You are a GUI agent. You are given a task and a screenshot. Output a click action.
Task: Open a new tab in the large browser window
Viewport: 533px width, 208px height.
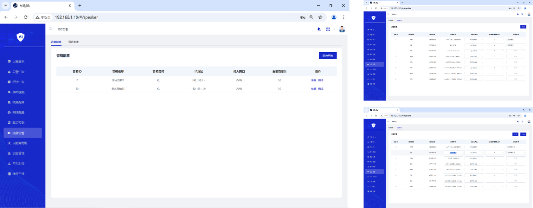click(80, 5)
